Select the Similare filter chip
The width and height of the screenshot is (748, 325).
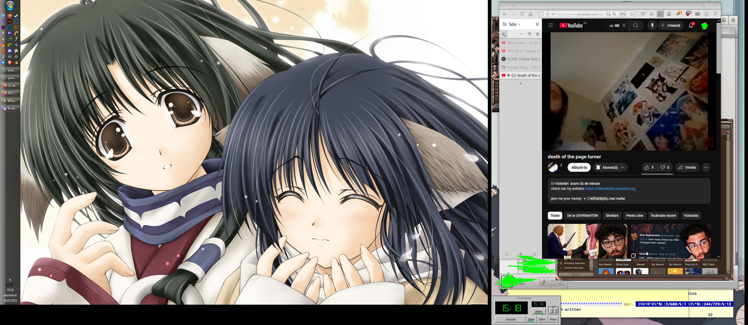point(612,215)
